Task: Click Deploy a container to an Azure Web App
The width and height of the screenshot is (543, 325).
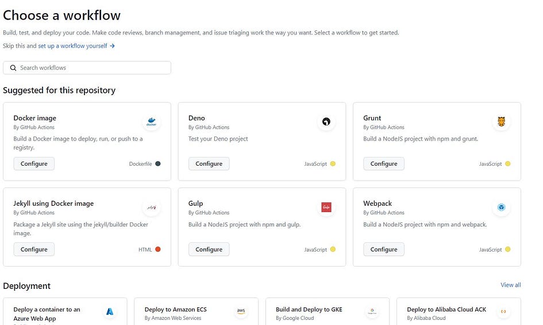Action: tap(47, 314)
